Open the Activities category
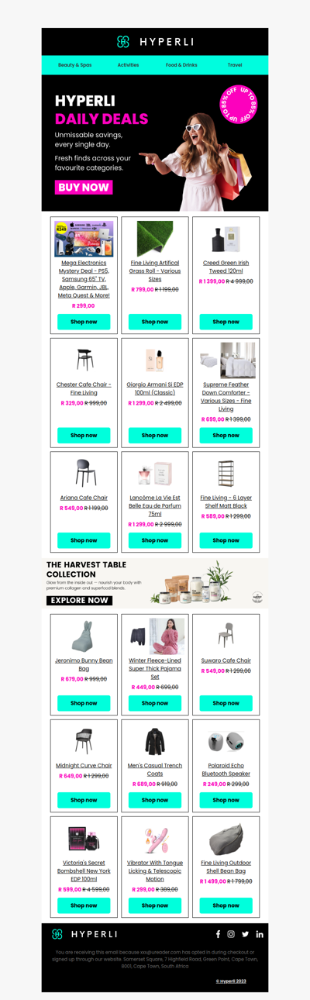This screenshot has height=1000, width=310. 128,65
